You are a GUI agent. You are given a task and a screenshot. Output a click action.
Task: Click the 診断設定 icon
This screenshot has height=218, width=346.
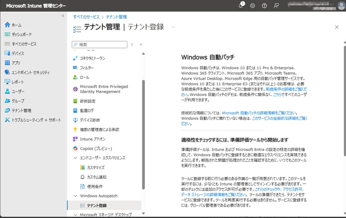[75, 101]
